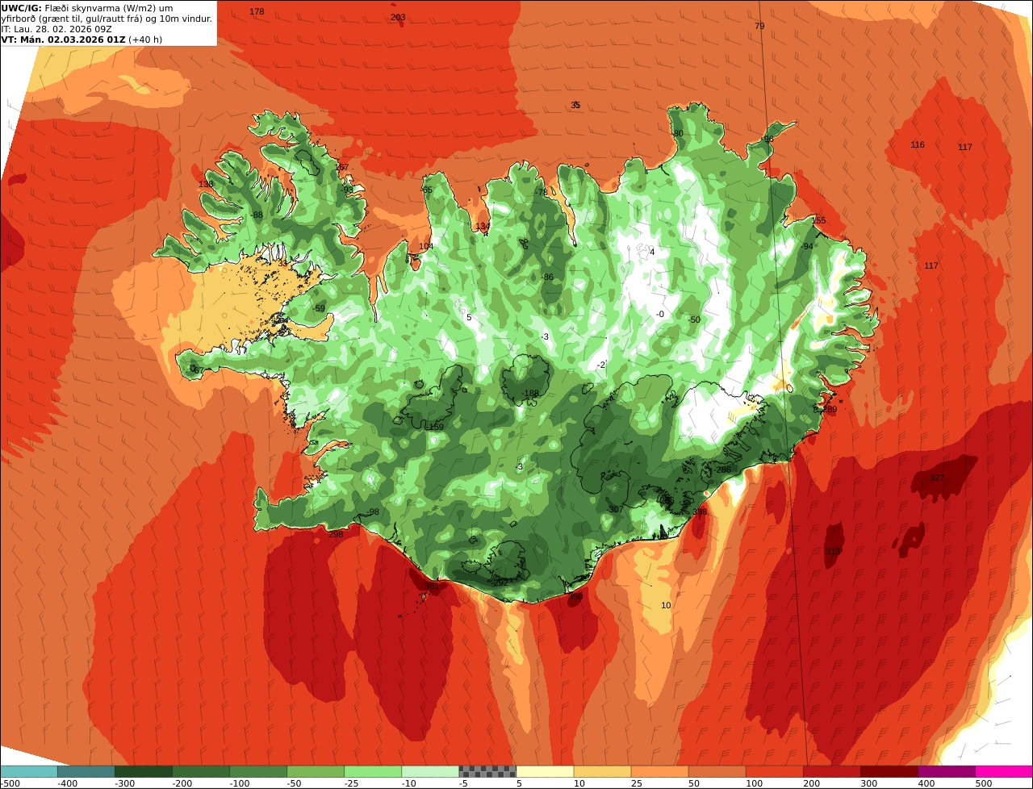Select the purple 400 to 500 legend swatch
This screenshot has height=789, width=1033.
[x=947, y=771]
